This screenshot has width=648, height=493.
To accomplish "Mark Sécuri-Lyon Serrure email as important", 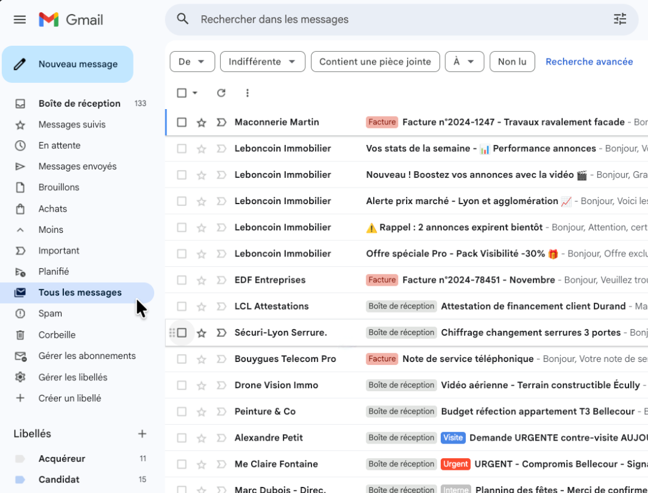I will point(222,333).
